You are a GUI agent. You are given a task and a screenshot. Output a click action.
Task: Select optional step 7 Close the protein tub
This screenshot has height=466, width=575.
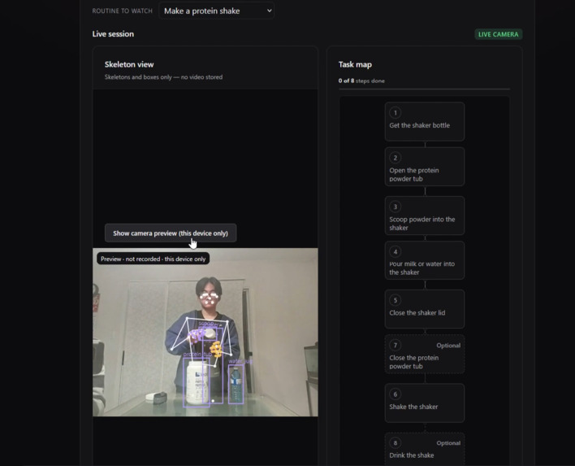click(425, 354)
